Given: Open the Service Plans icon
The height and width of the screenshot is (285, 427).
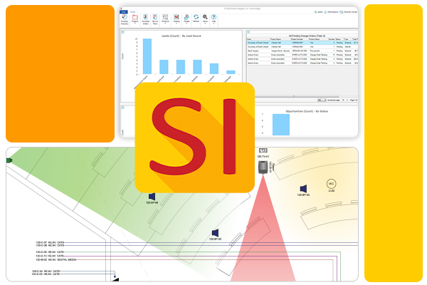Looking at the screenshot, I should (x=155, y=20).
